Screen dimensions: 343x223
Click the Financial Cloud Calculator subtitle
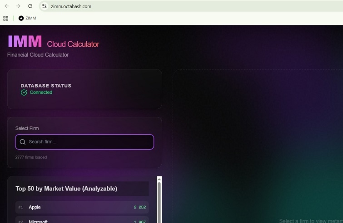click(38, 55)
